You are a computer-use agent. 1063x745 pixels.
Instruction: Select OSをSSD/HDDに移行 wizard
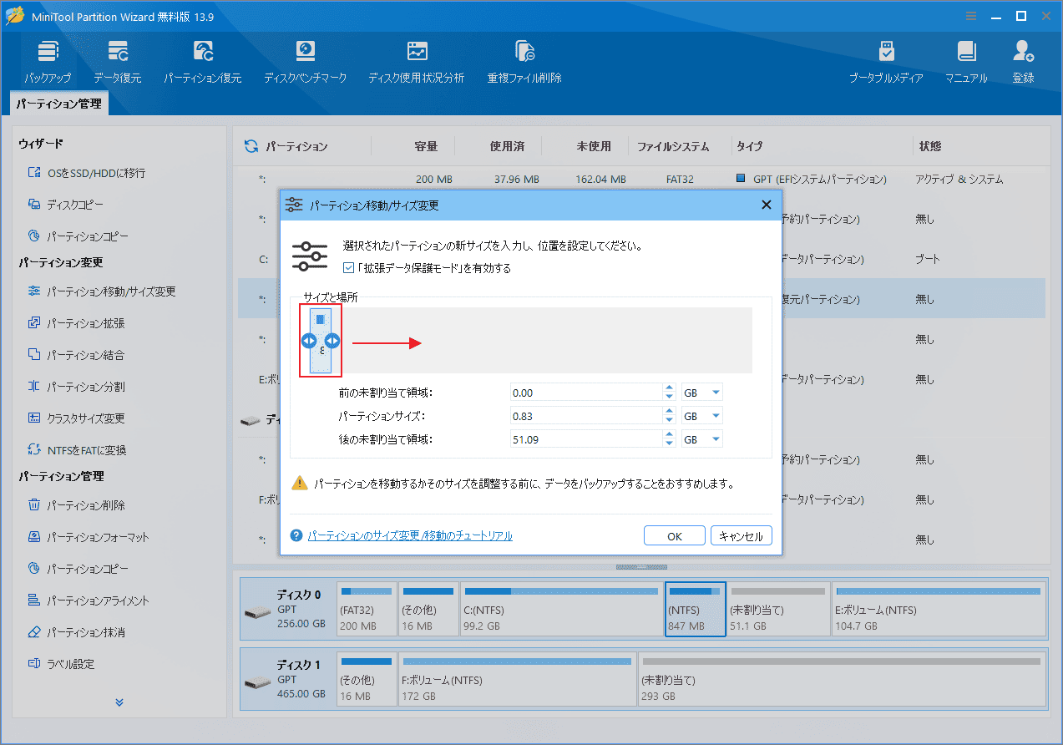(x=86, y=173)
